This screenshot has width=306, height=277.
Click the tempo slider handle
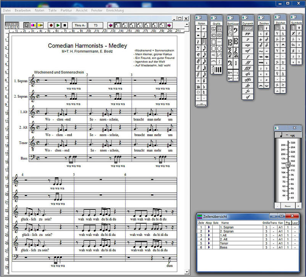pyautogui.click(x=288, y=166)
